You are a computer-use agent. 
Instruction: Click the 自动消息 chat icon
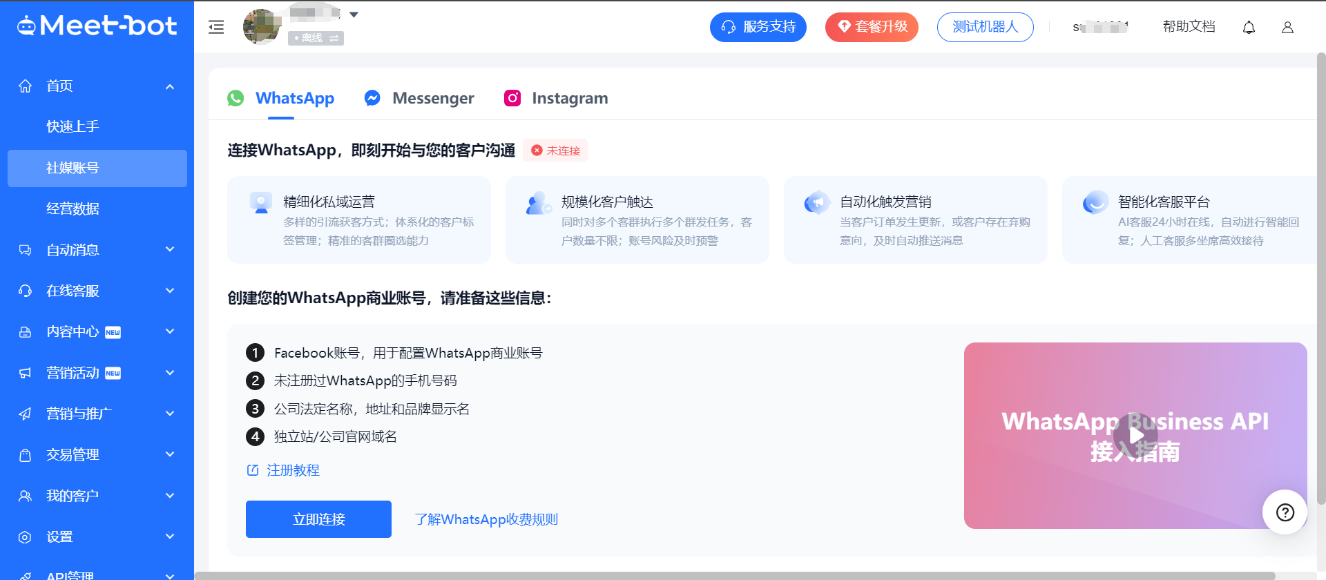(25, 250)
